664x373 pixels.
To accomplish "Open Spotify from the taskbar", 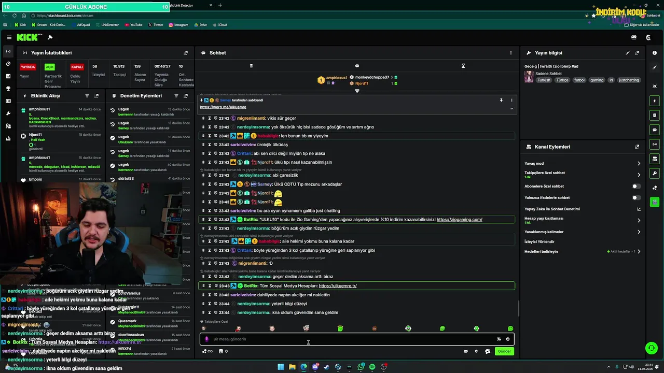I will tap(372, 367).
